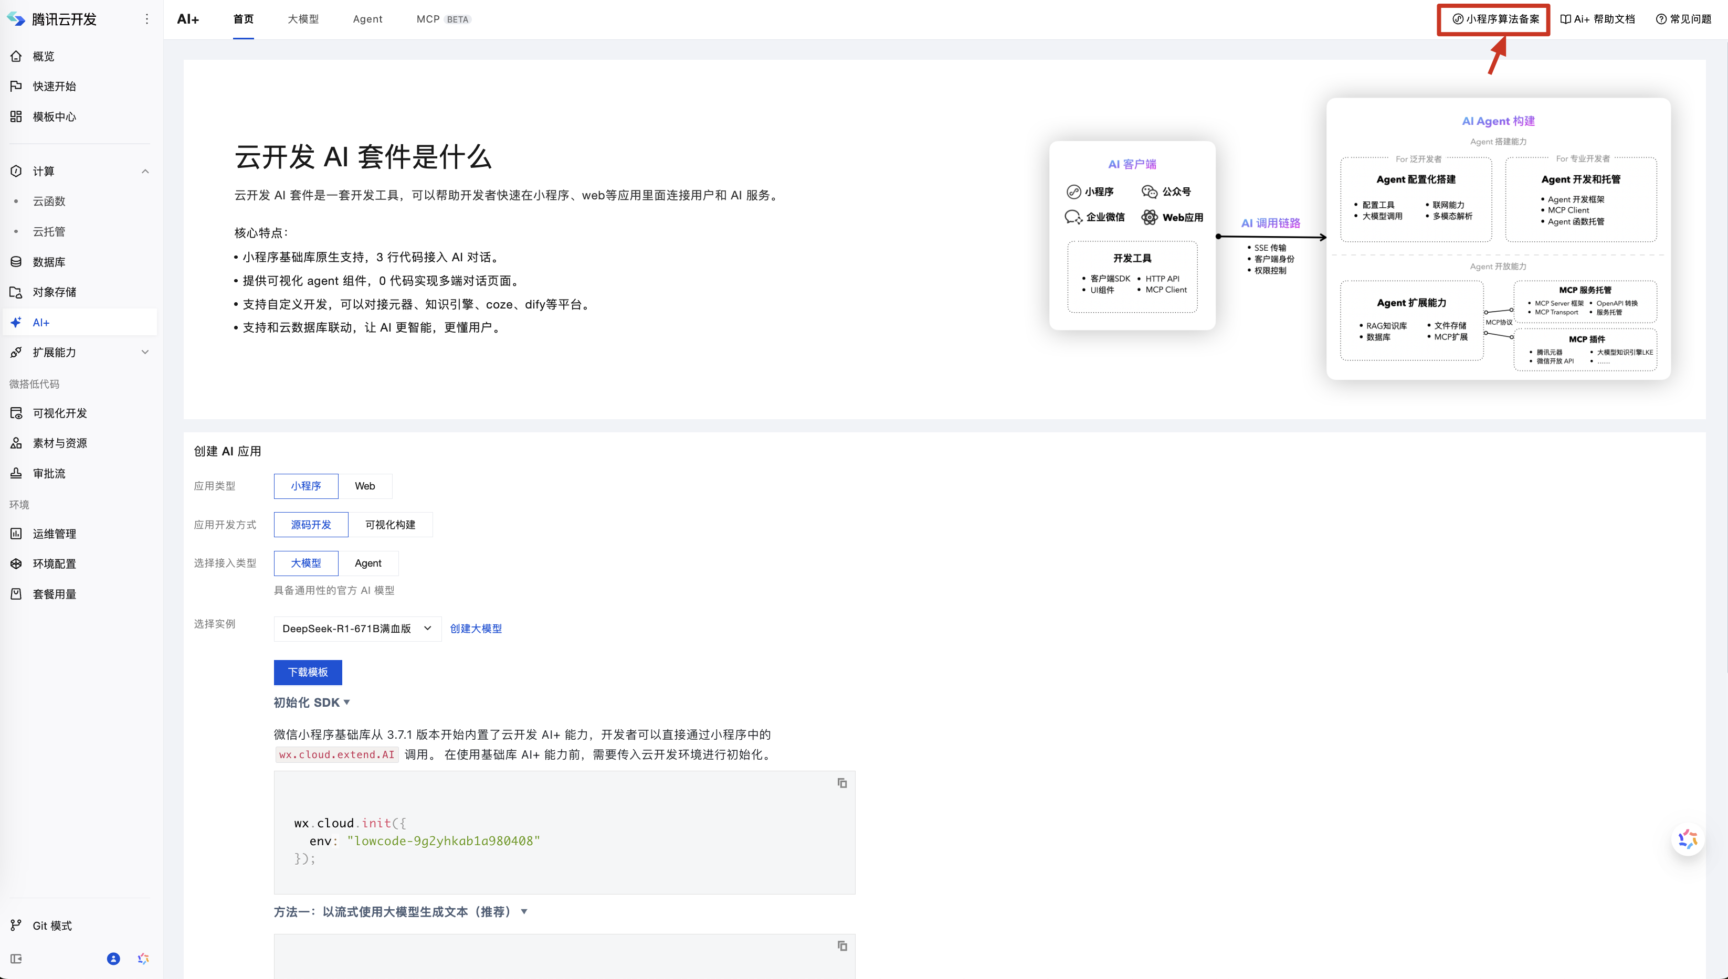Open 数据库 in the sidebar
The image size is (1728, 979).
(48, 262)
